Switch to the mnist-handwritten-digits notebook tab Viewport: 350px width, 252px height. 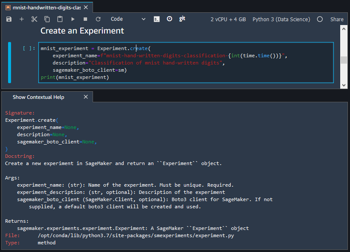tap(45, 7)
